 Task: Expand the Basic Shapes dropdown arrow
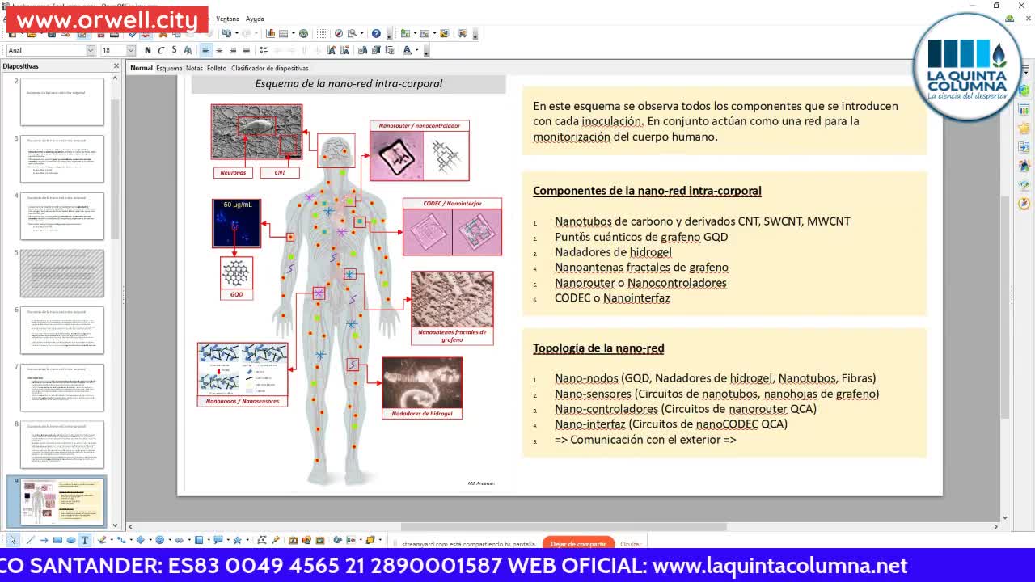[x=150, y=540]
